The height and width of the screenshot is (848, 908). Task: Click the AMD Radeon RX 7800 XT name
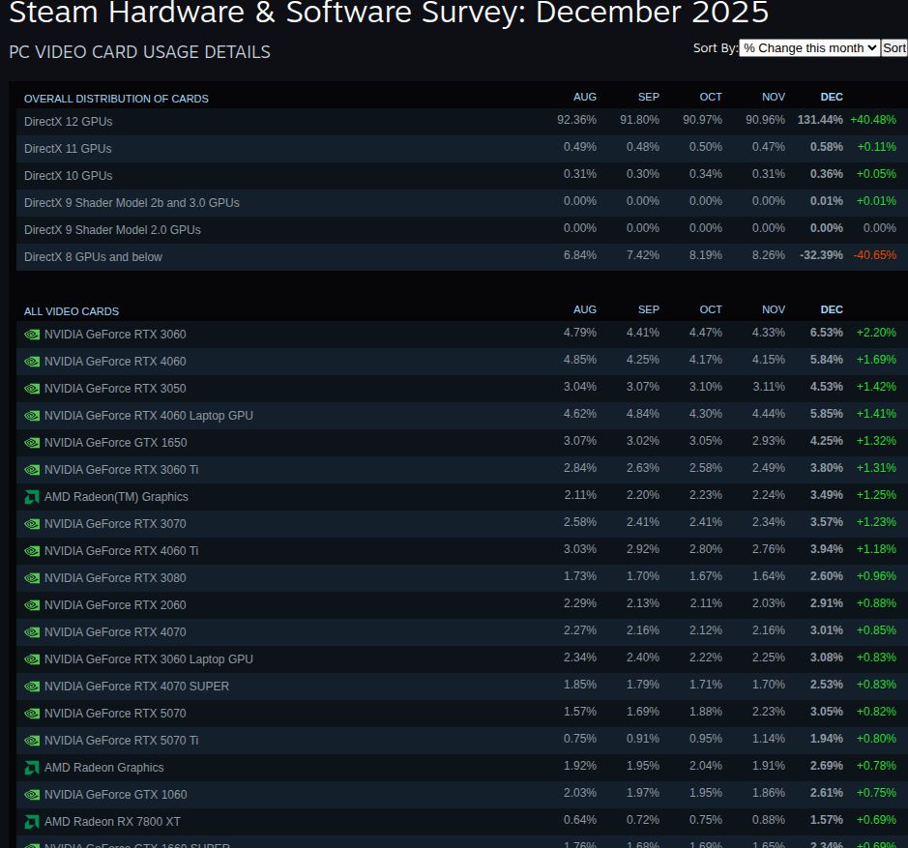coord(112,822)
